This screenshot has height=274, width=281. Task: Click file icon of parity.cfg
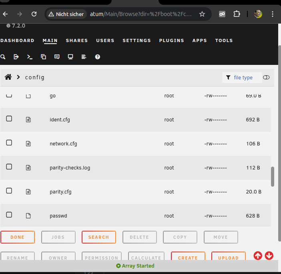click(x=28, y=191)
